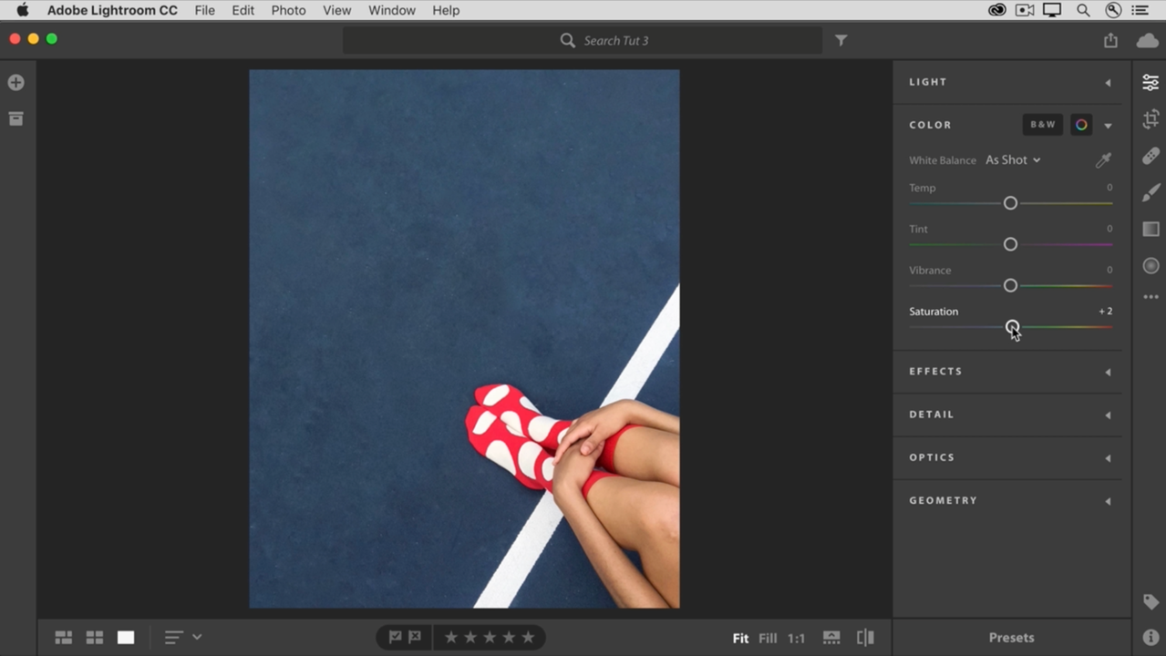Collapse the Color panel
Image resolution: width=1166 pixels, height=656 pixels.
point(1108,125)
